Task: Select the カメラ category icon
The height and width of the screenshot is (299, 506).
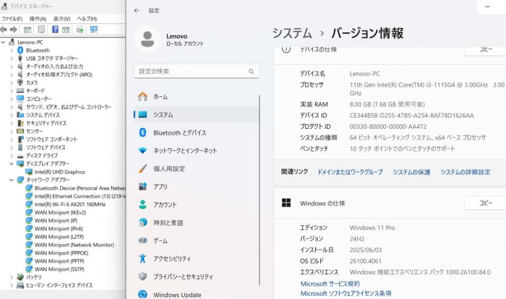Action: point(20,82)
